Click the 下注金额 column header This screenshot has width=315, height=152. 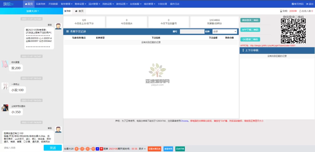click(213, 38)
